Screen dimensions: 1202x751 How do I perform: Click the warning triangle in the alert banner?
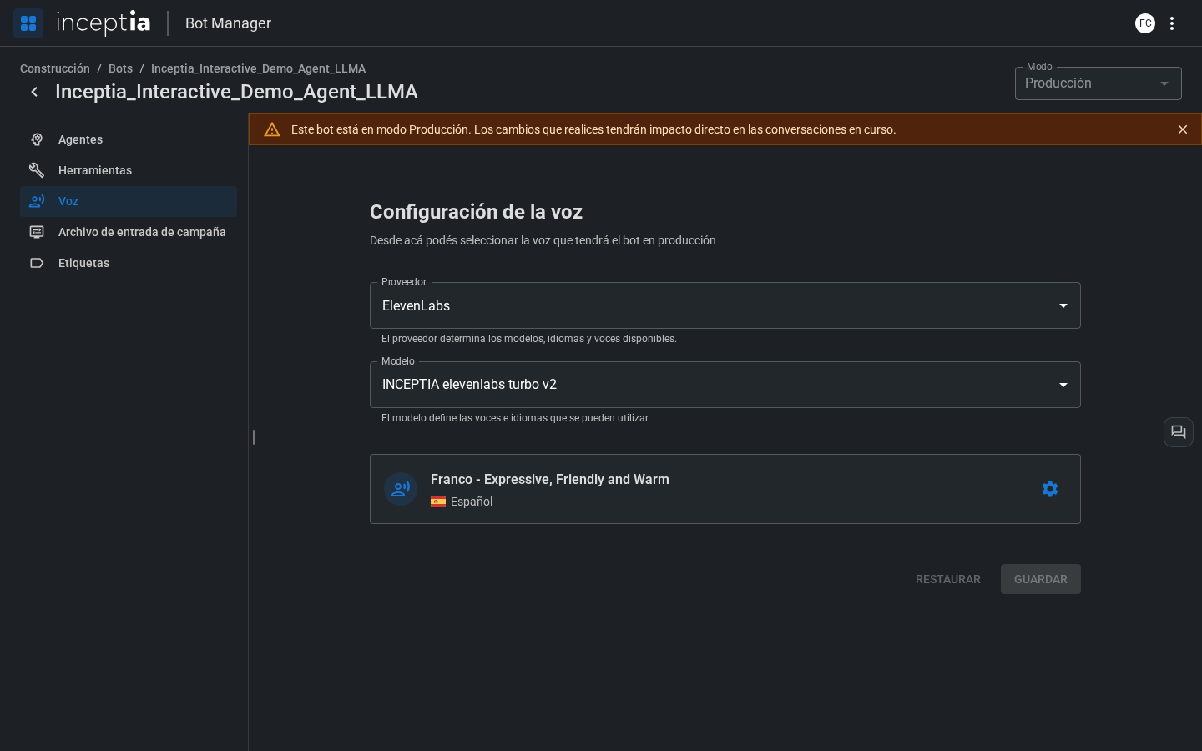272,129
